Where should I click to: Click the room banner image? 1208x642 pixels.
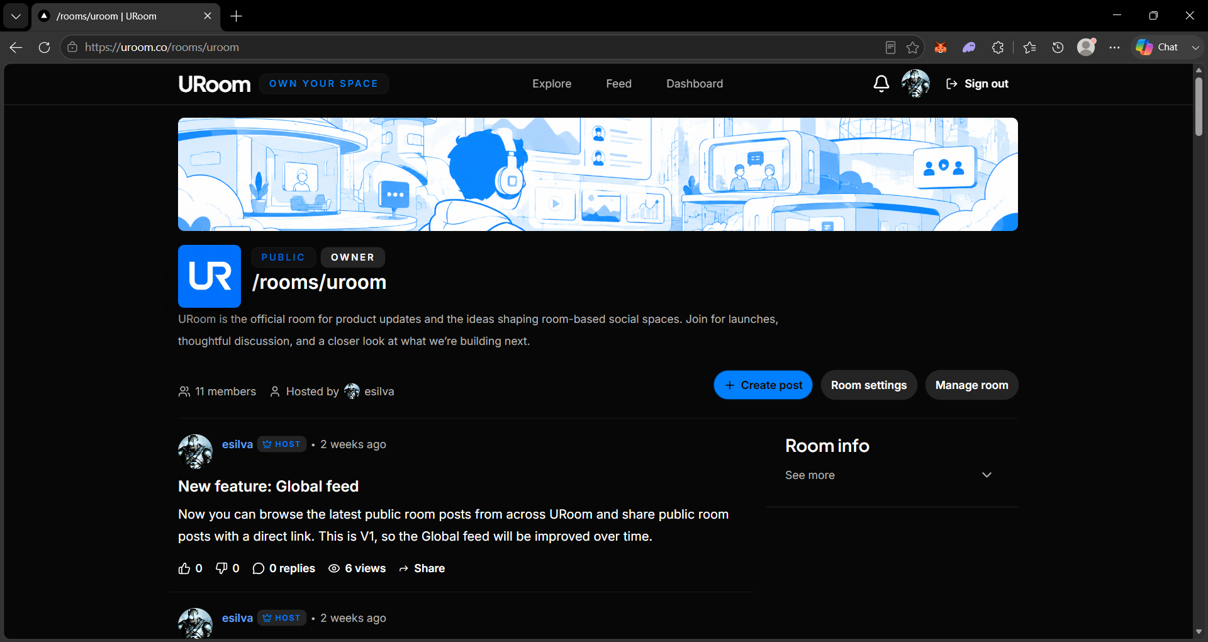[598, 174]
